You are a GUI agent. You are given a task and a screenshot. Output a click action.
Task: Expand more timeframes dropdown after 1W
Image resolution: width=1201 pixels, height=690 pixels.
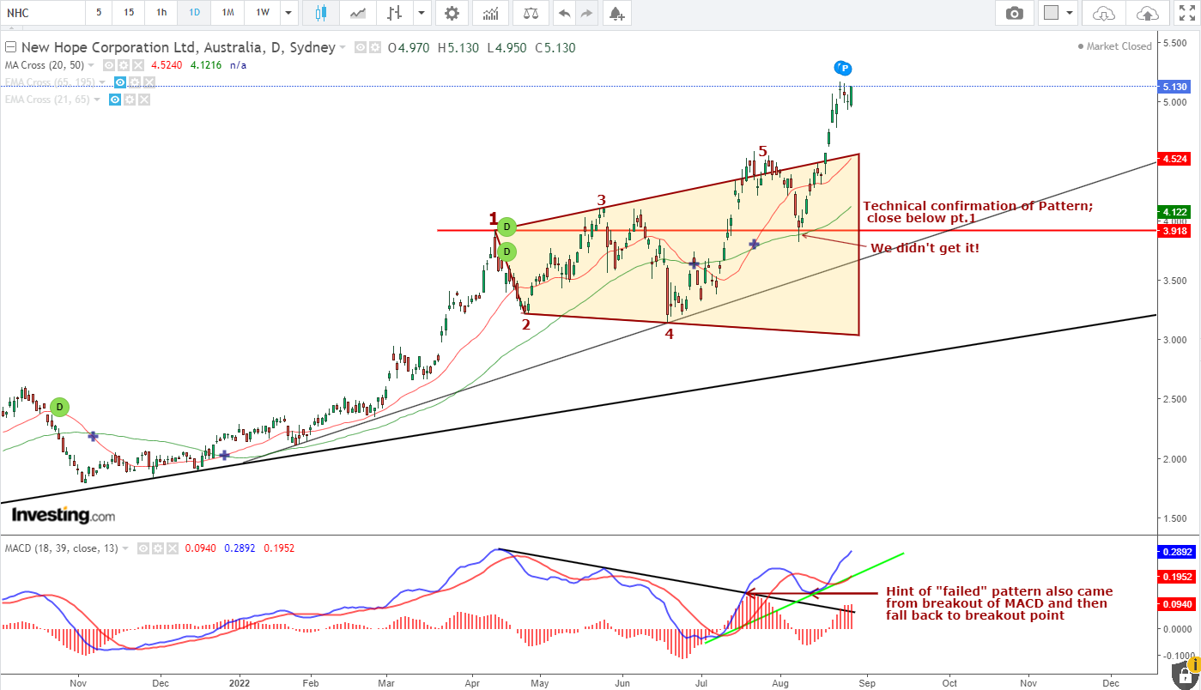click(288, 13)
